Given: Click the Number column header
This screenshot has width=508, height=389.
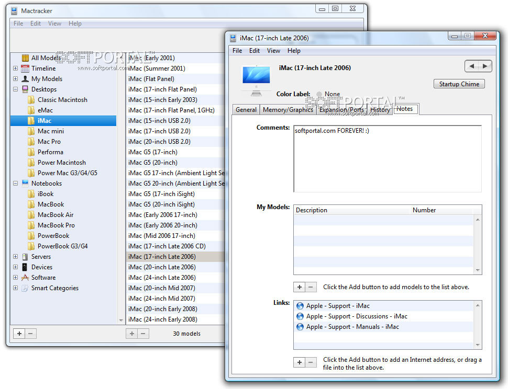Looking at the screenshot, I should click(x=441, y=210).
